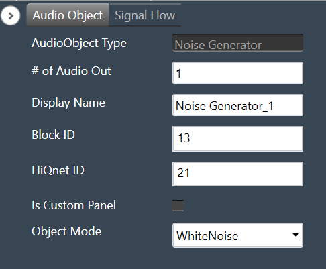The width and height of the screenshot is (326, 269).
Task: Switch to the Signal Flow tab
Action: click(145, 15)
